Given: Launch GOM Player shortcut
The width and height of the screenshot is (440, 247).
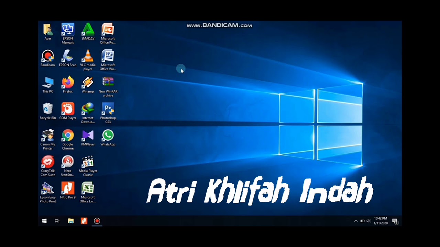Looking at the screenshot, I should coord(68,111).
